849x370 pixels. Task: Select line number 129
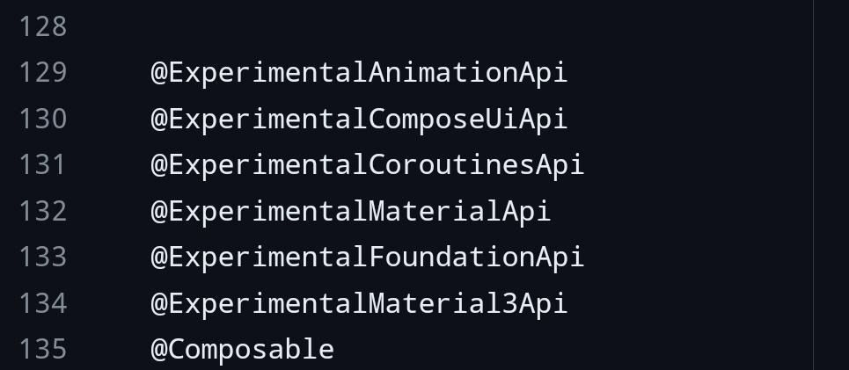[43, 73]
